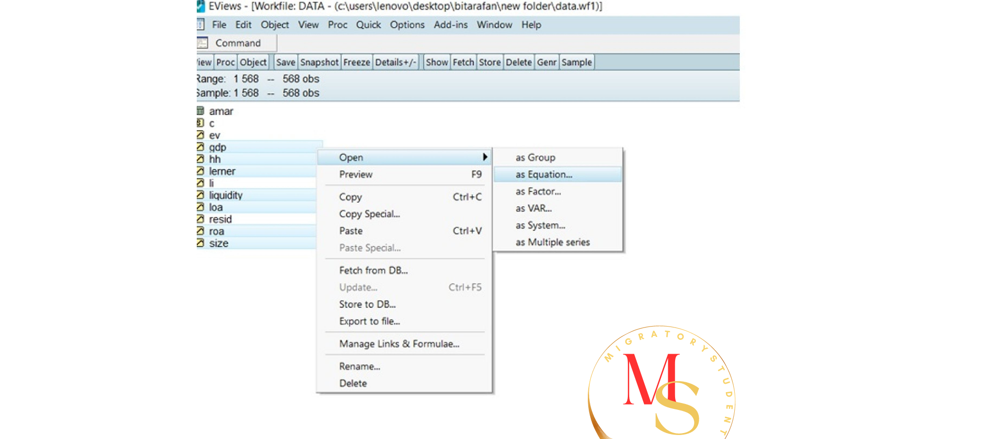Viewport: 1006px width, 439px height.
Task: Open the Edit menu
Action: (x=243, y=25)
